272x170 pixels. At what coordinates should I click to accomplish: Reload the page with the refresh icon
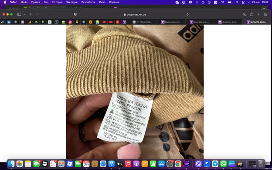[187, 14]
